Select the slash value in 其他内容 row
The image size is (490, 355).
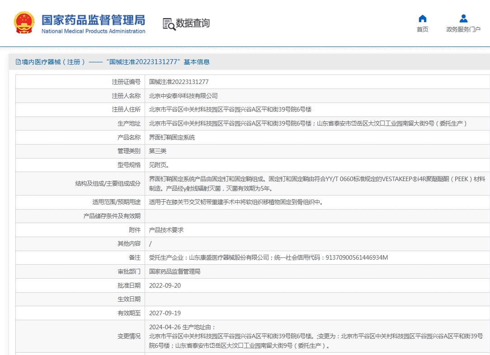(x=151, y=244)
